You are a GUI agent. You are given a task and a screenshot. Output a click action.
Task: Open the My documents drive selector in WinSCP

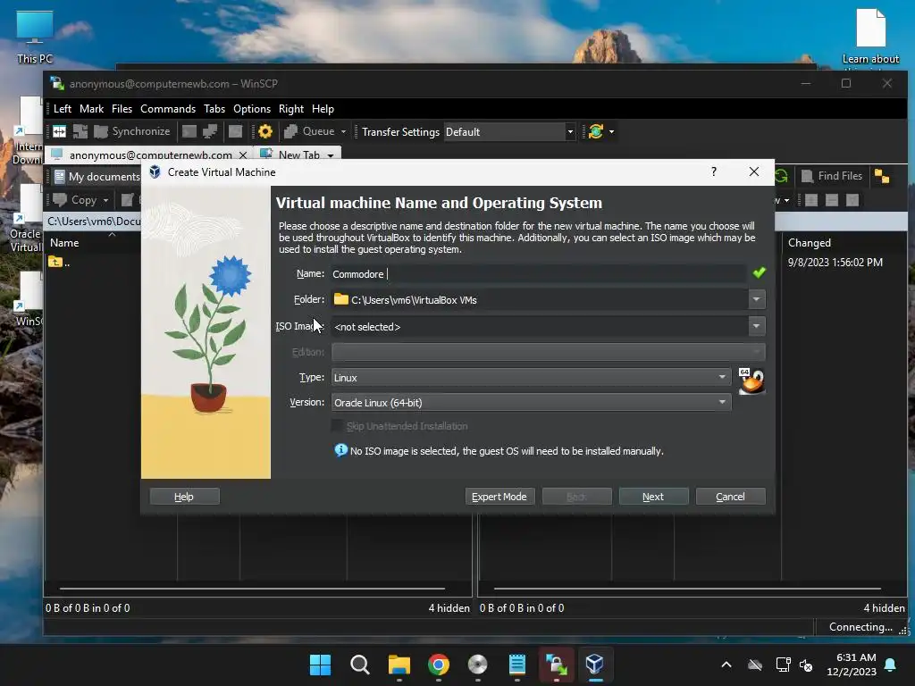coord(97,177)
